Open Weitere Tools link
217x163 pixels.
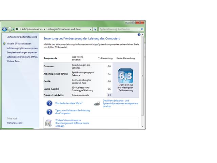coord(14,61)
